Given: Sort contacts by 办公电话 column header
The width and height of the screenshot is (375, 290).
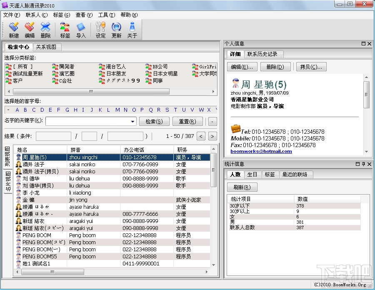Looking at the screenshot, I should [x=147, y=150].
